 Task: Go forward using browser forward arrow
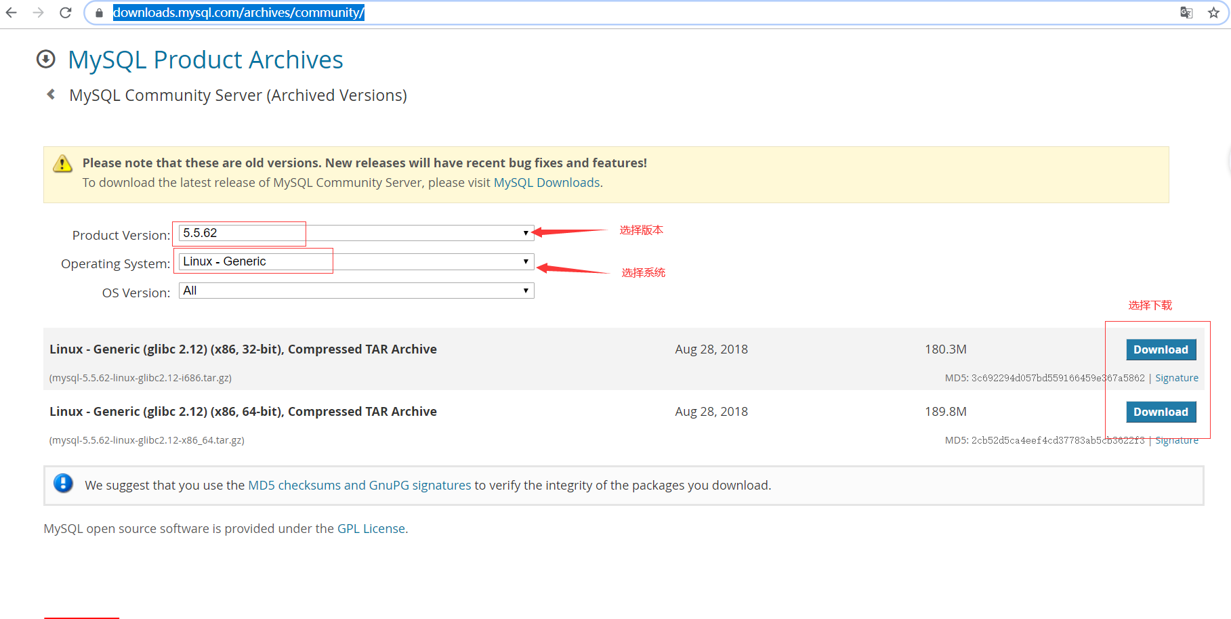click(x=39, y=13)
